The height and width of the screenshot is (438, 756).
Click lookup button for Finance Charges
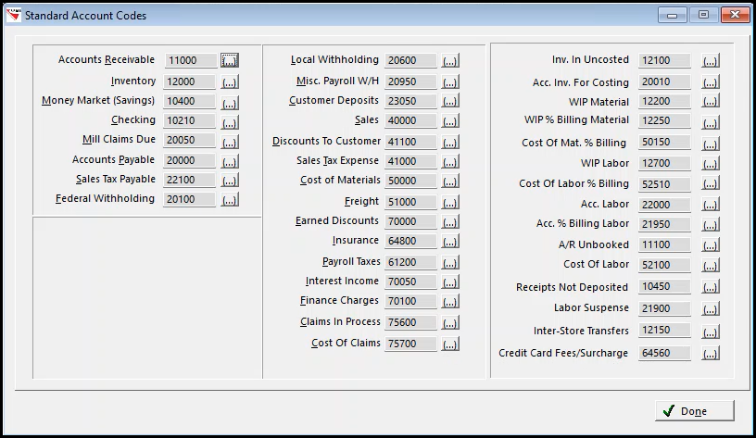450,302
